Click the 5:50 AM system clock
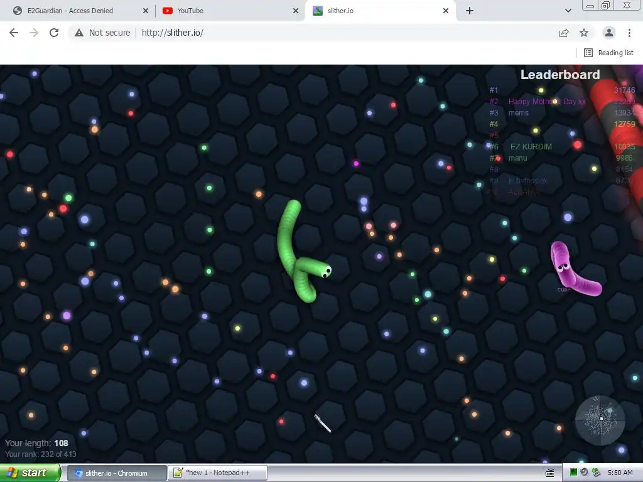The image size is (643, 482). [x=620, y=473]
